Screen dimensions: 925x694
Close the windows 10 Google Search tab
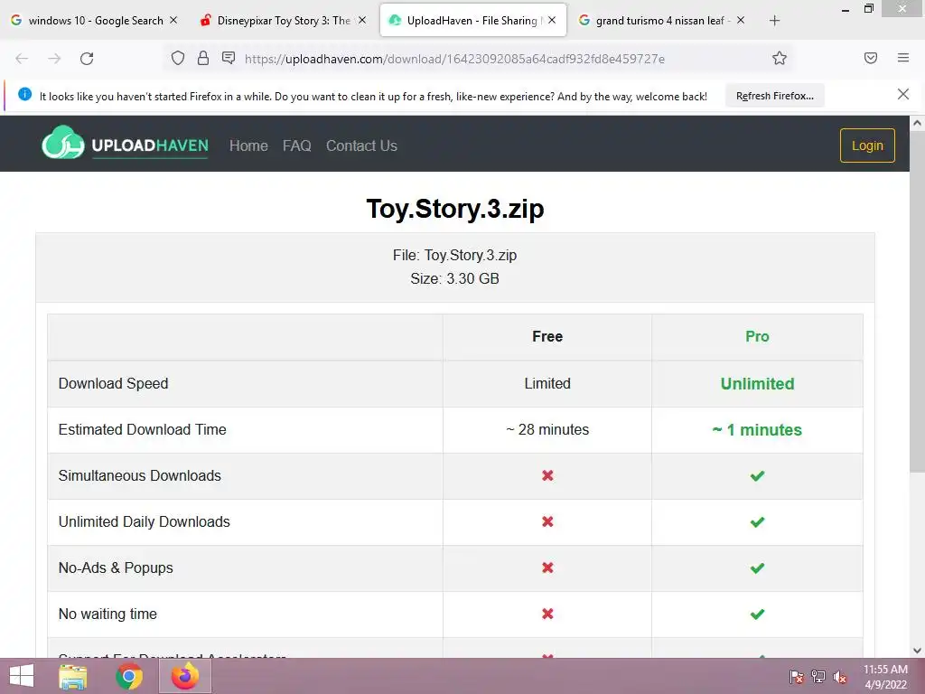[x=173, y=20]
